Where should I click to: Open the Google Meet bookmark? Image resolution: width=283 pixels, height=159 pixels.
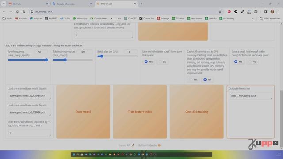click(x=99, y=19)
